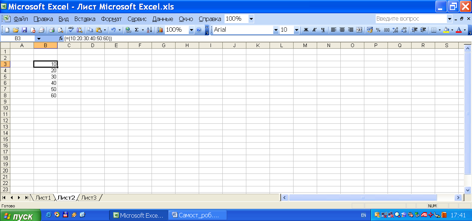Click in the formula bar text
Screen dimensions: 472x221
click(88, 38)
